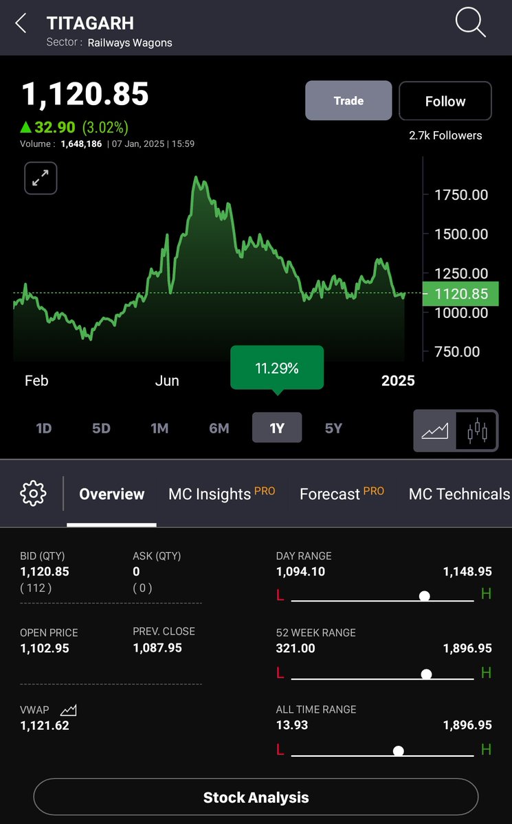Click the Trade button

tap(348, 101)
